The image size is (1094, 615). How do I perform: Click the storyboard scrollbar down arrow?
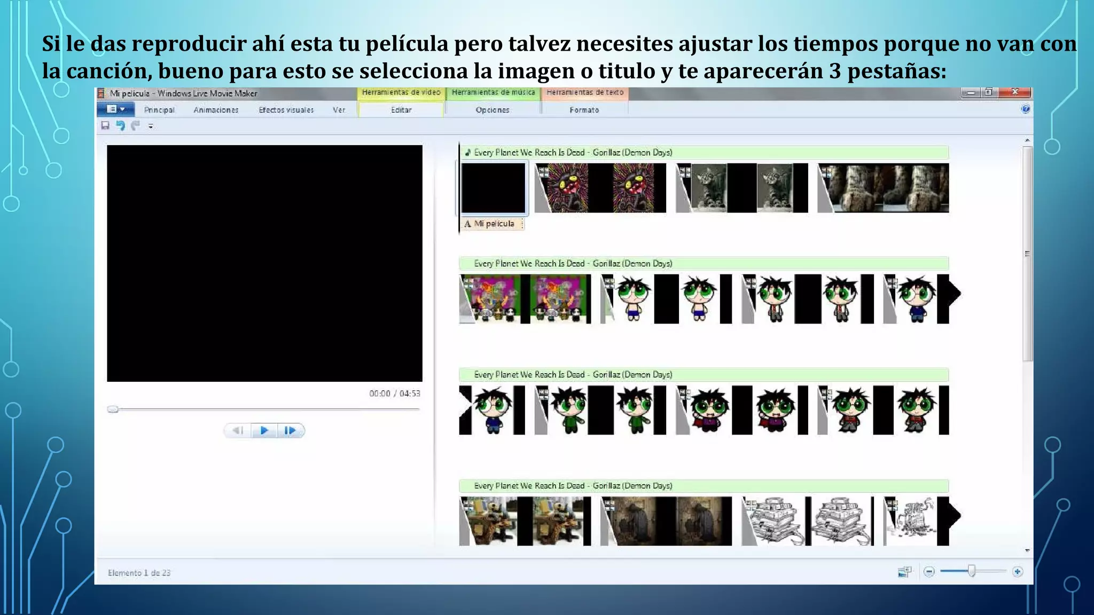[x=1027, y=550]
